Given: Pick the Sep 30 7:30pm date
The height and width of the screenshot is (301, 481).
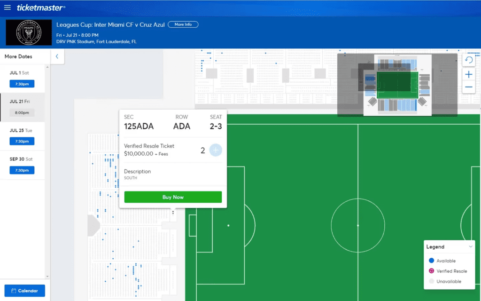Looking at the screenshot, I should click(22, 170).
